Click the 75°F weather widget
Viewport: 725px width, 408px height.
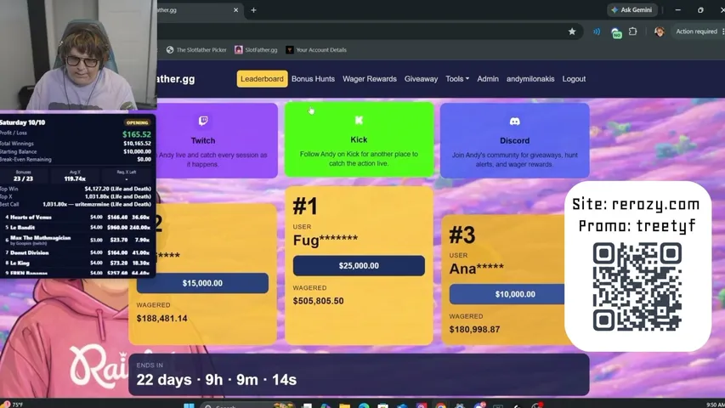(x=13, y=405)
